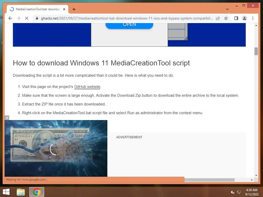Click the scroll down arrow
263x197 pixels.
coord(256,175)
